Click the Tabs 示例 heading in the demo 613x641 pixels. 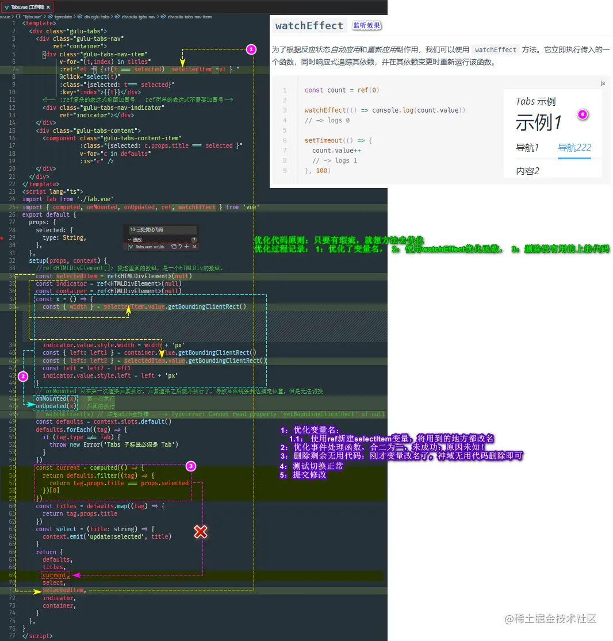(x=536, y=101)
